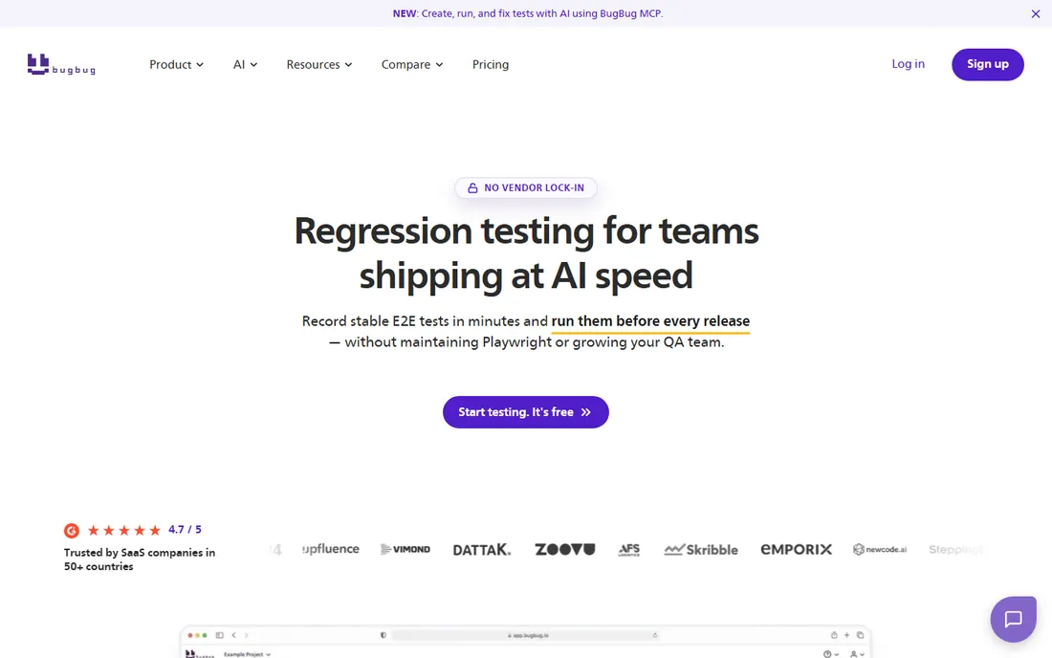Click the Start testing. It's free button
The image size is (1052, 658).
click(525, 412)
